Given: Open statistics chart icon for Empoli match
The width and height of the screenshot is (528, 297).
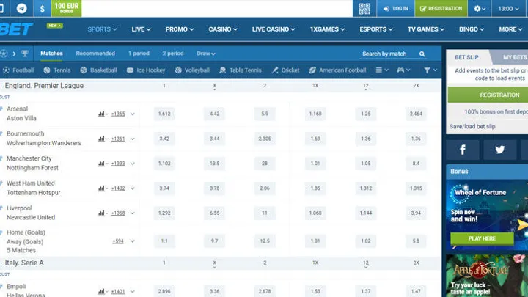Looking at the screenshot, I should 101,291.
